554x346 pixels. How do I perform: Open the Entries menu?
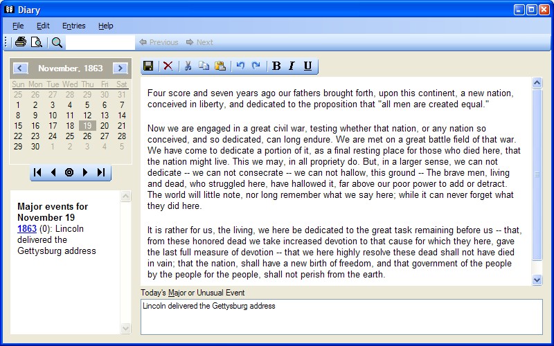73,26
